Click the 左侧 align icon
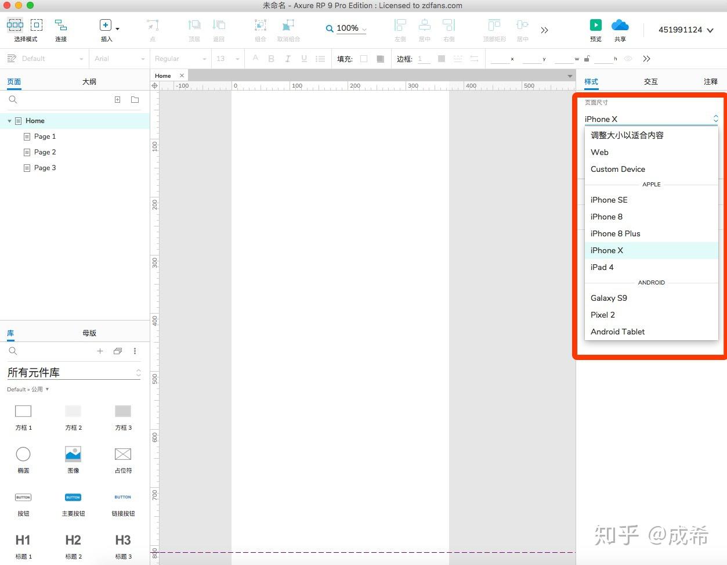The width and height of the screenshot is (727, 565). tap(400, 26)
